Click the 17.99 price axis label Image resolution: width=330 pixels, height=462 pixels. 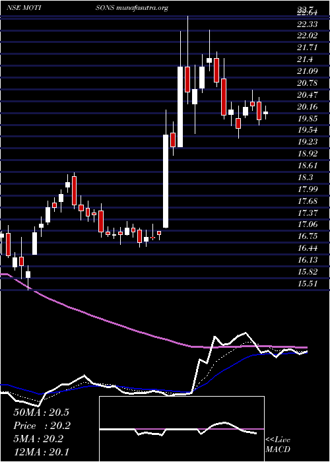pyautogui.click(x=308, y=189)
